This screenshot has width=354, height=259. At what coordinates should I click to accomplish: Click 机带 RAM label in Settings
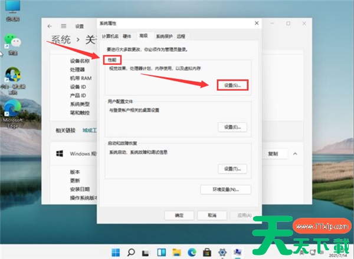pos(81,78)
